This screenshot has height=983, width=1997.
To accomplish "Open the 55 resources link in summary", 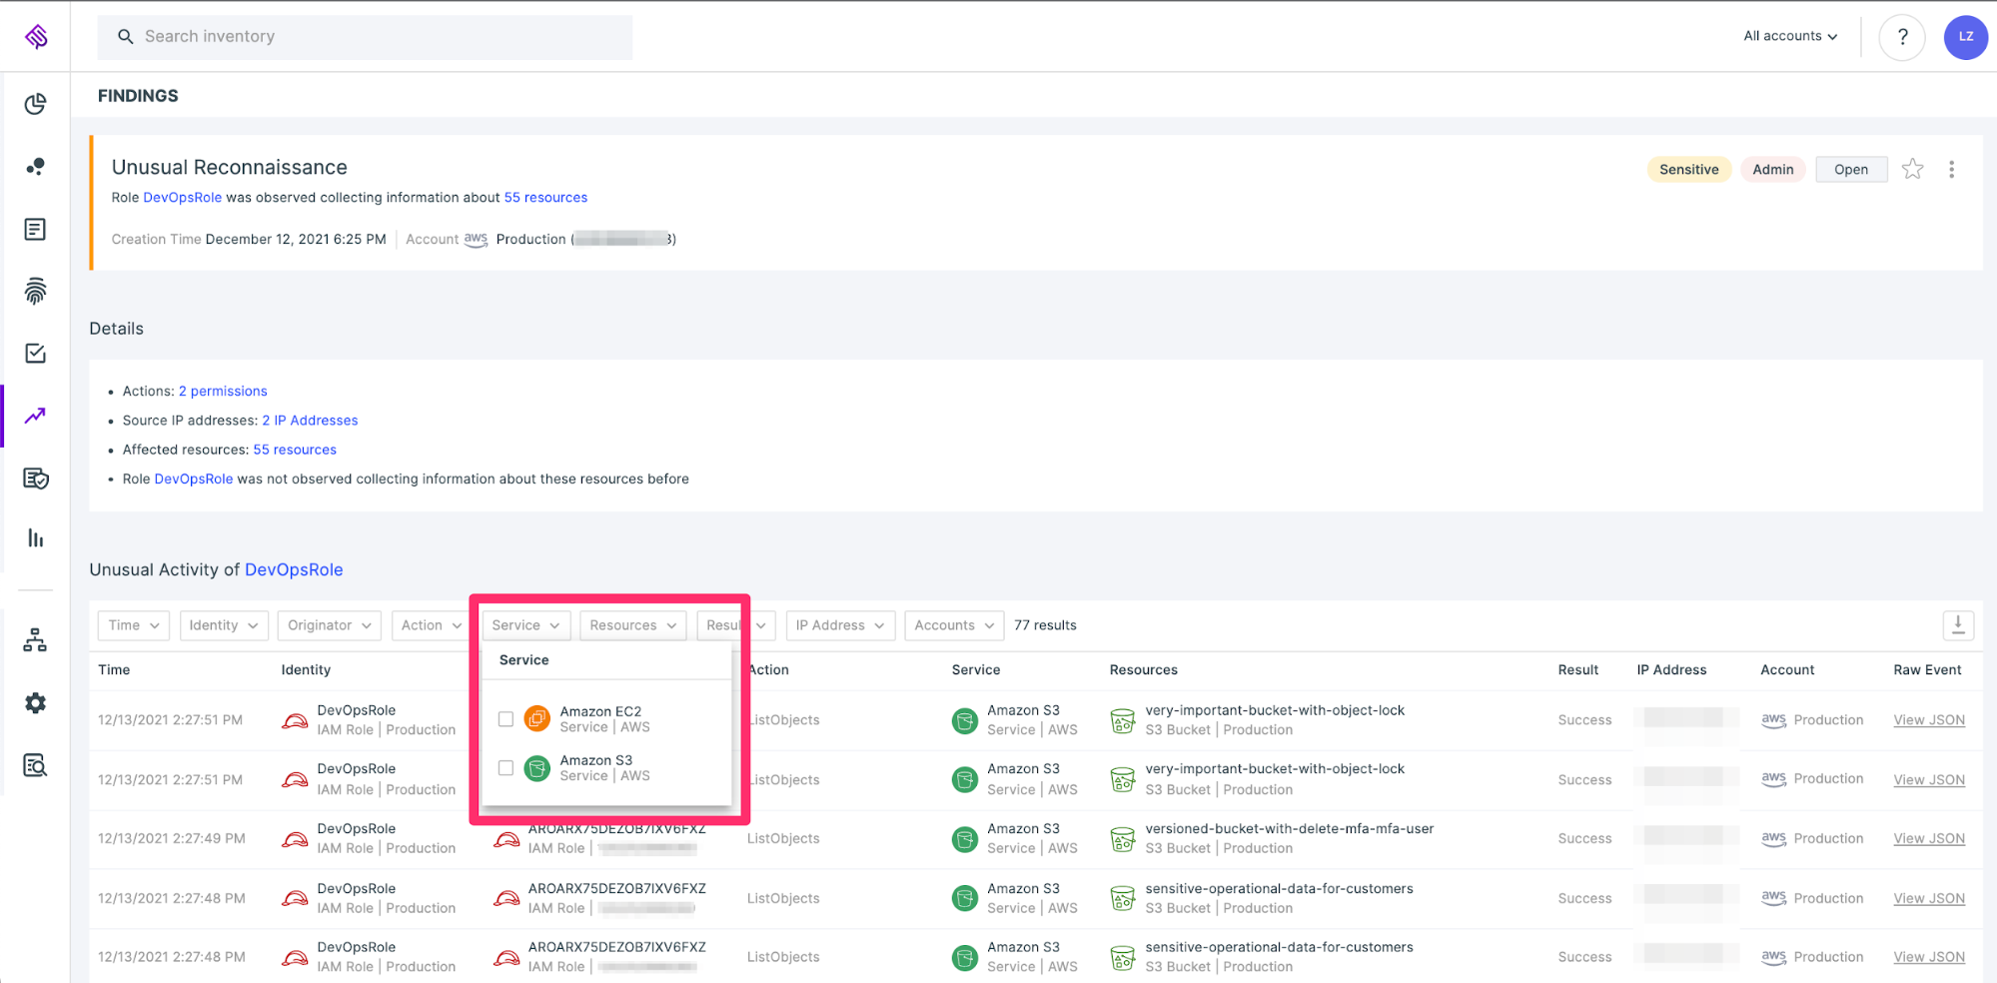I will 545,198.
